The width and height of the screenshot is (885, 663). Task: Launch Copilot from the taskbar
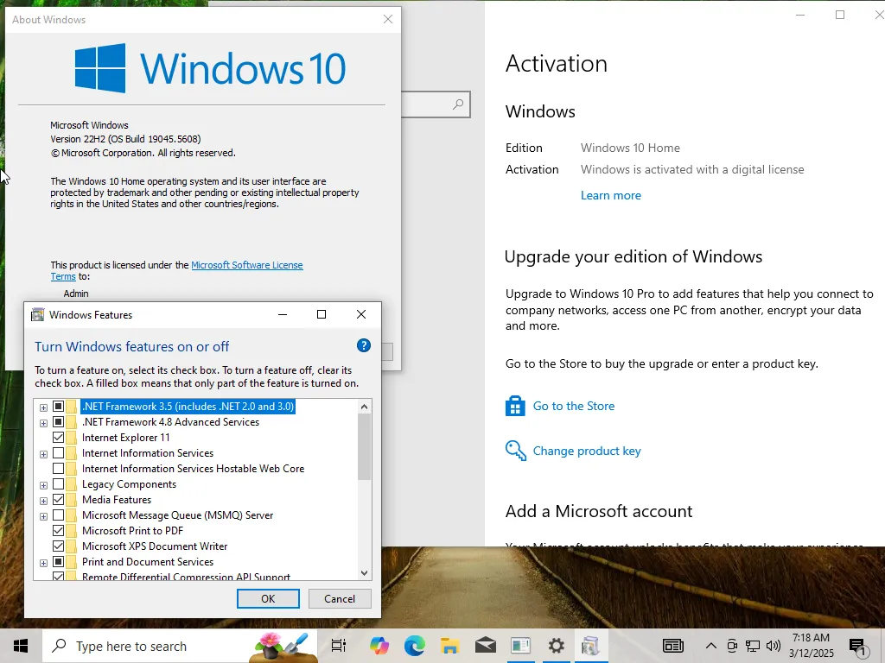(x=379, y=646)
